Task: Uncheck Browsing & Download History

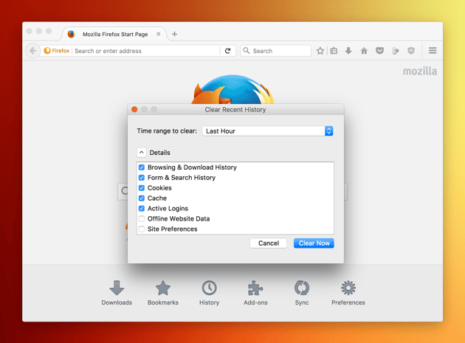Action: click(142, 167)
